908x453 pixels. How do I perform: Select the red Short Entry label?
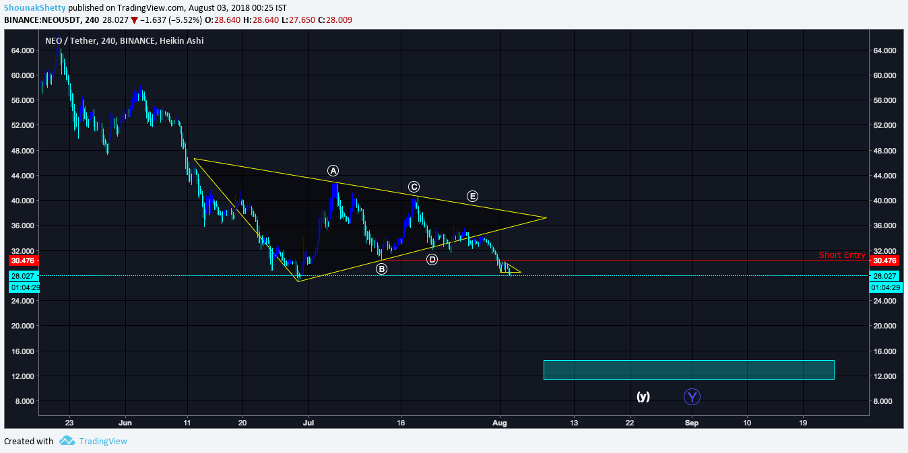click(x=842, y=254)
